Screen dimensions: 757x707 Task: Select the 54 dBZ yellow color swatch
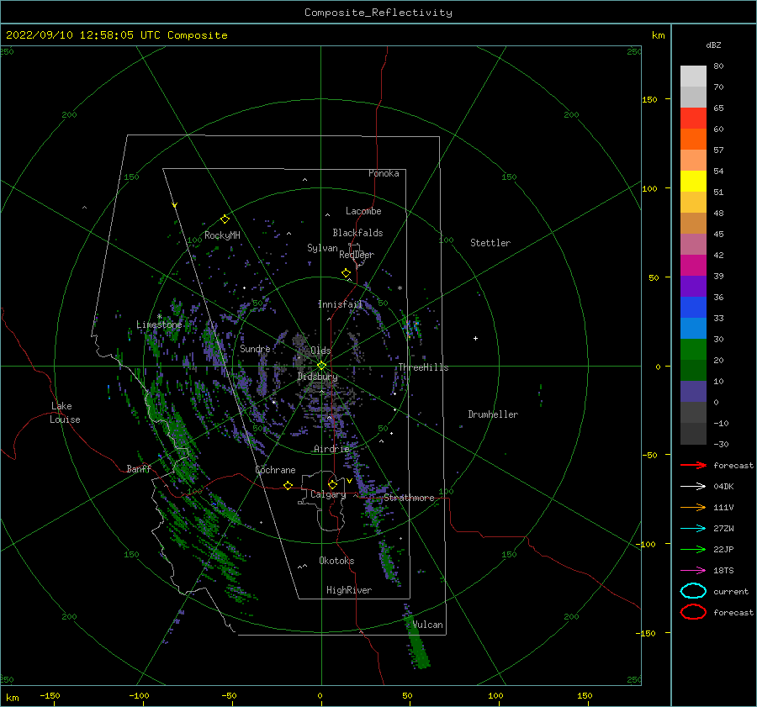(x=693, y=181)
